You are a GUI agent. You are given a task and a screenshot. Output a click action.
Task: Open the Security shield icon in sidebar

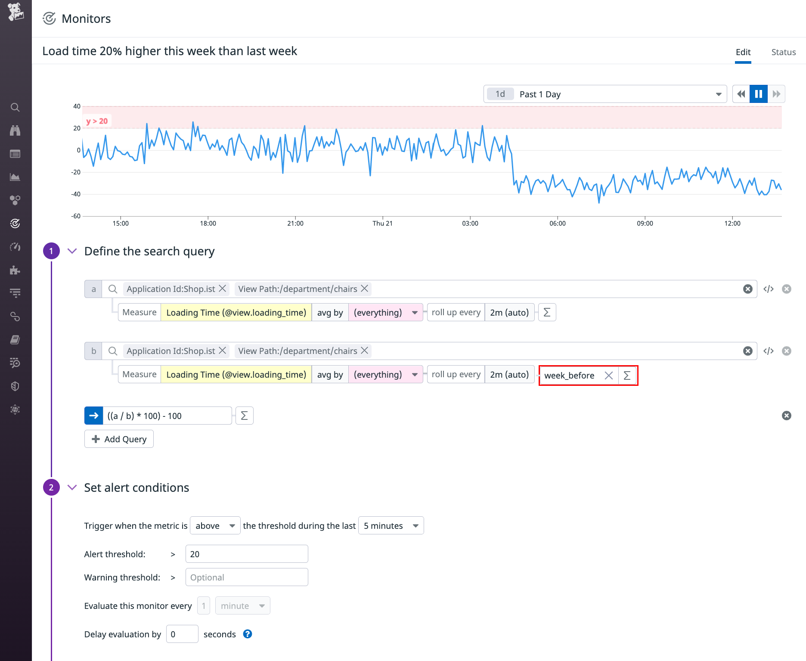(x=15, y=386)
